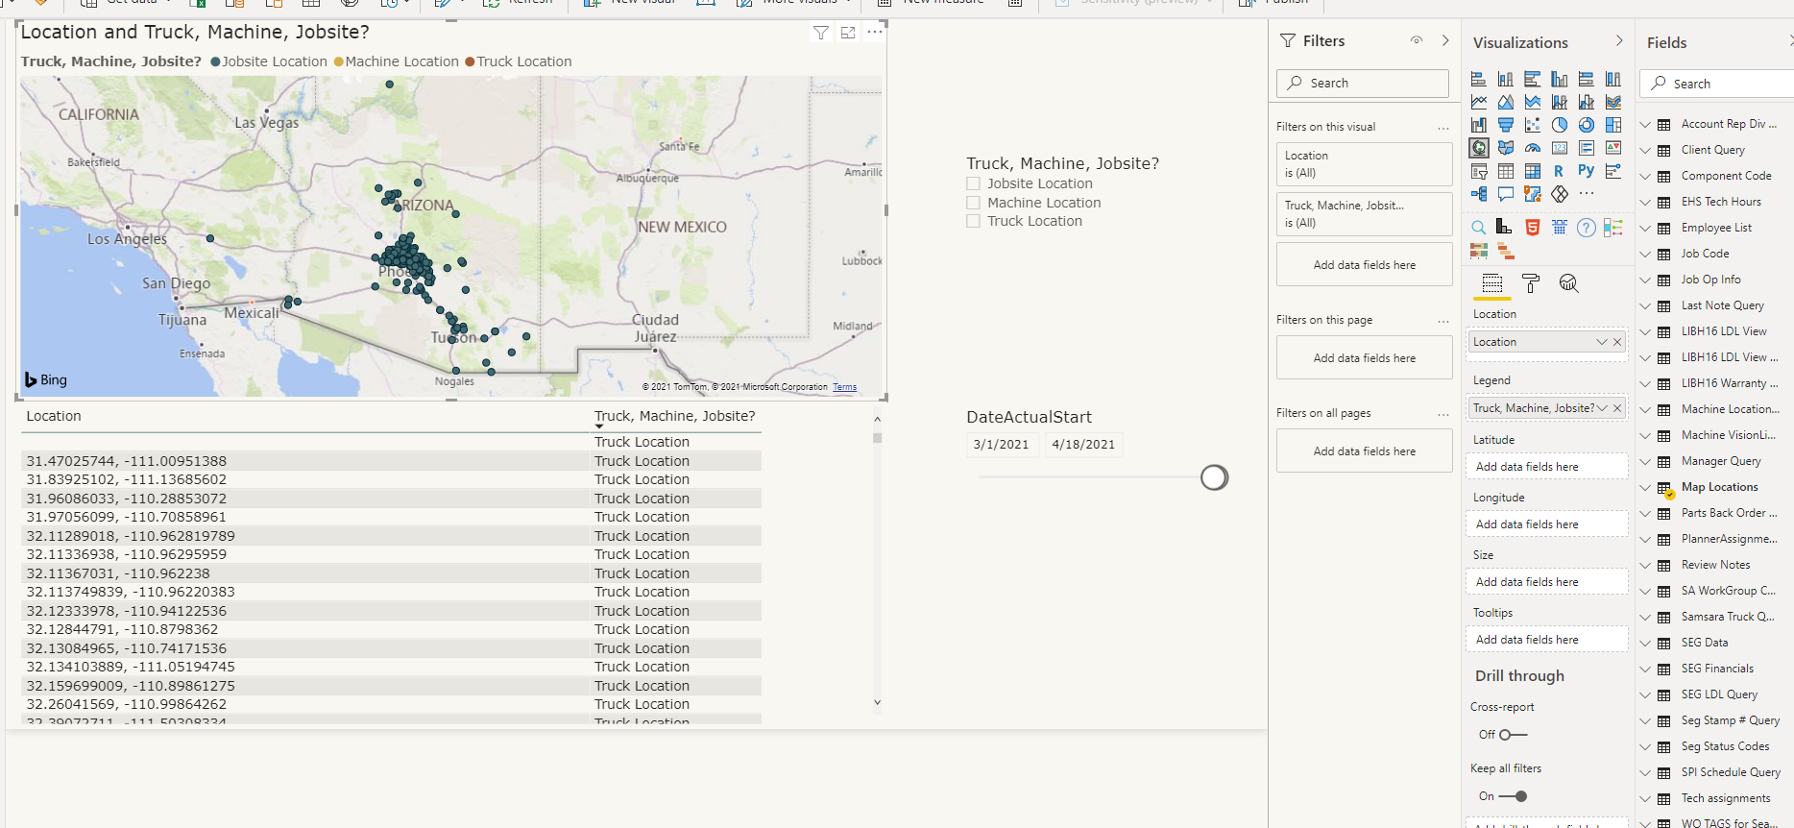Open the Q&A visual icon

point(1506,194)
